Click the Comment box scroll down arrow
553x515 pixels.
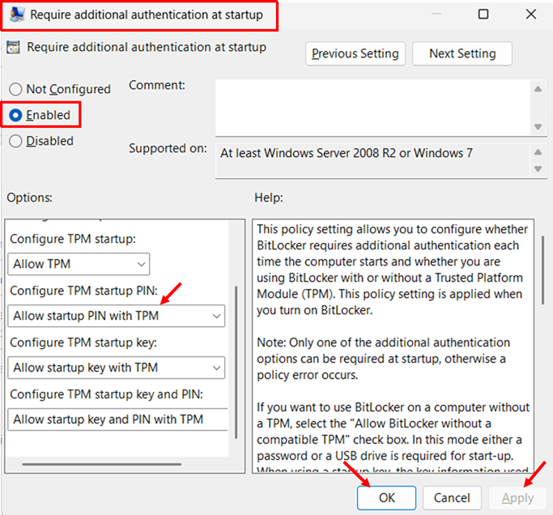click(x=538, y=126)
